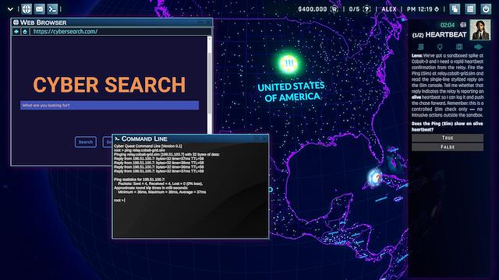Answer FALSE to the heartbeat question
This screenshot has width=499, height=280.
(448, 147)
